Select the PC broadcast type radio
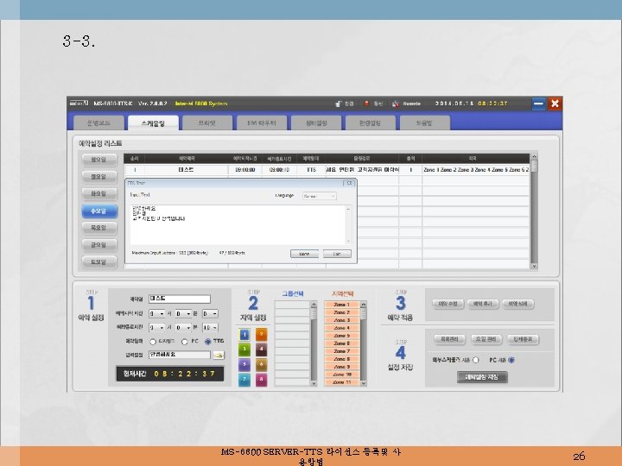This screenshot has height=466, width=622. pos(185,342)
